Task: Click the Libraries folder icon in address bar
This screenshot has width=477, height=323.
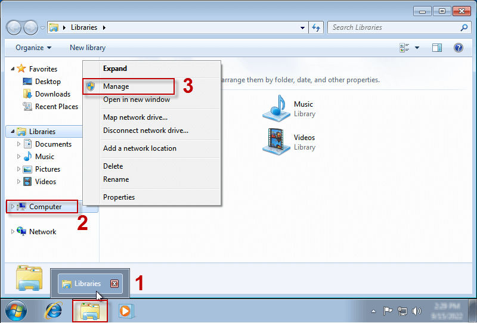Action: pos(54,27)
